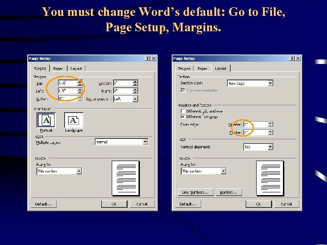Click Footer distance spinner arrows
Screen dimensions: 327x245
tap(271, 132)
